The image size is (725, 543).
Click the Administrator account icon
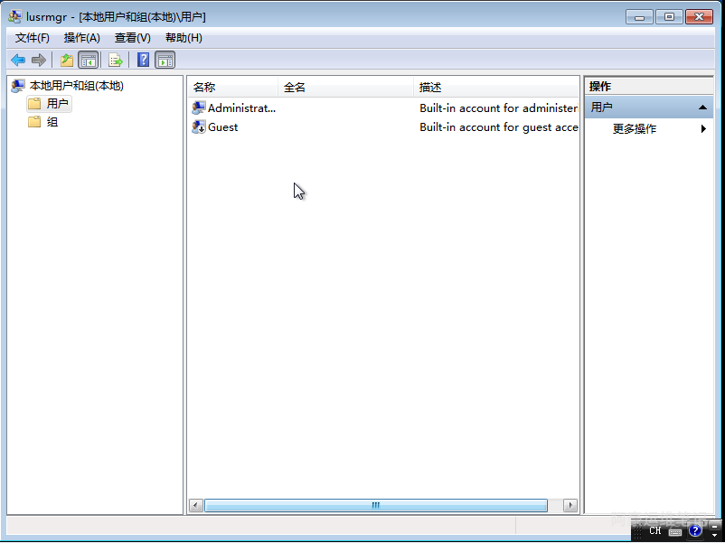[x=200, y=108]
